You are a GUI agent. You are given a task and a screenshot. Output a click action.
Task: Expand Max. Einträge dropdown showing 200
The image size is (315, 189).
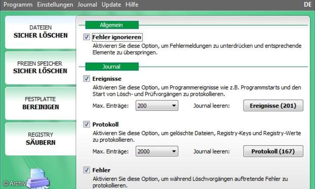tap(157, 106)
